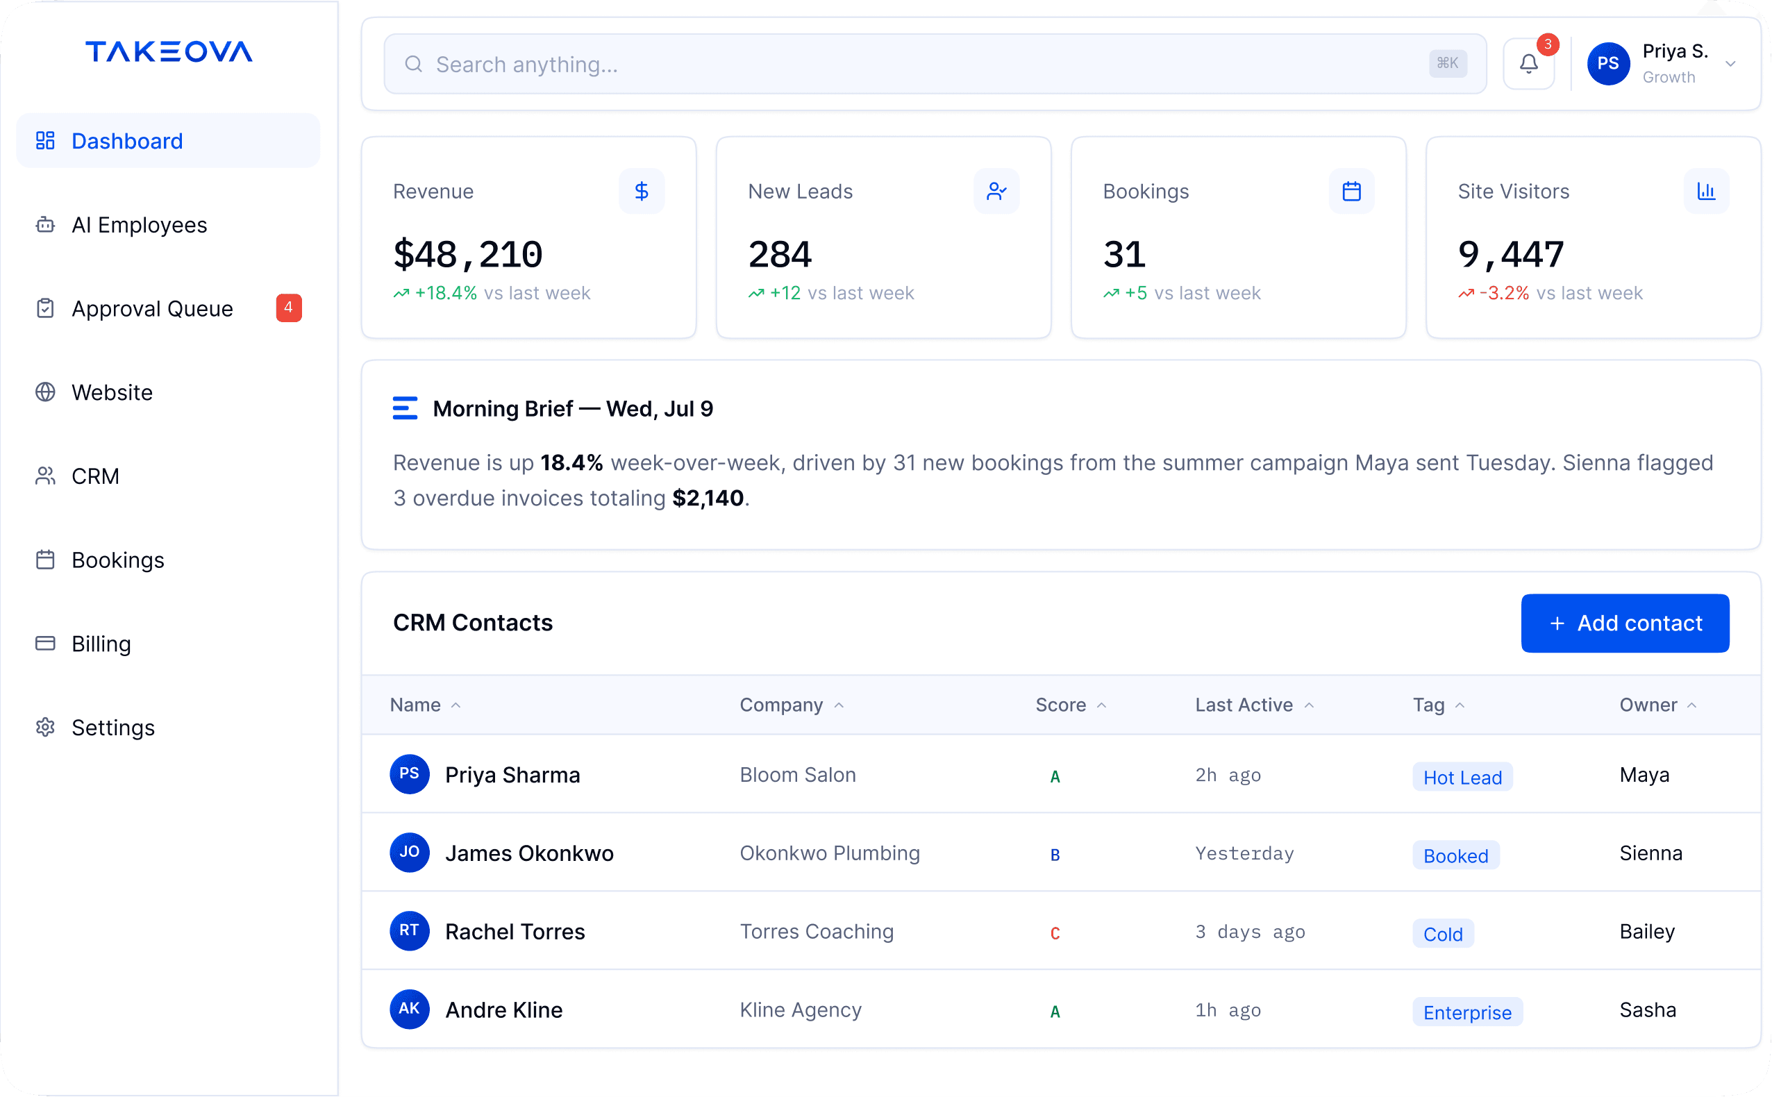Open the Billing page
Viewport: 1772px width, 1097px height.
pyautogui.click(x=168, y=644)
